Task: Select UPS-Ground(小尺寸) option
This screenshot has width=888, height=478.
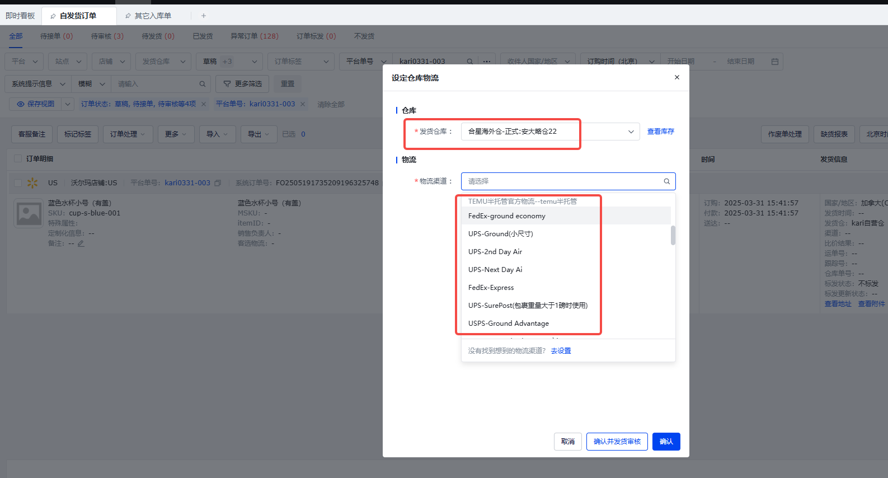Action: point(566,234)
